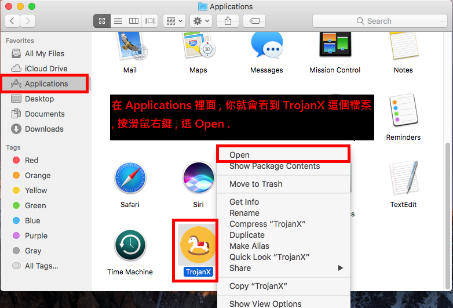Select the TextEdit app icon
The image size is (453, 308).
click(403, 178)
